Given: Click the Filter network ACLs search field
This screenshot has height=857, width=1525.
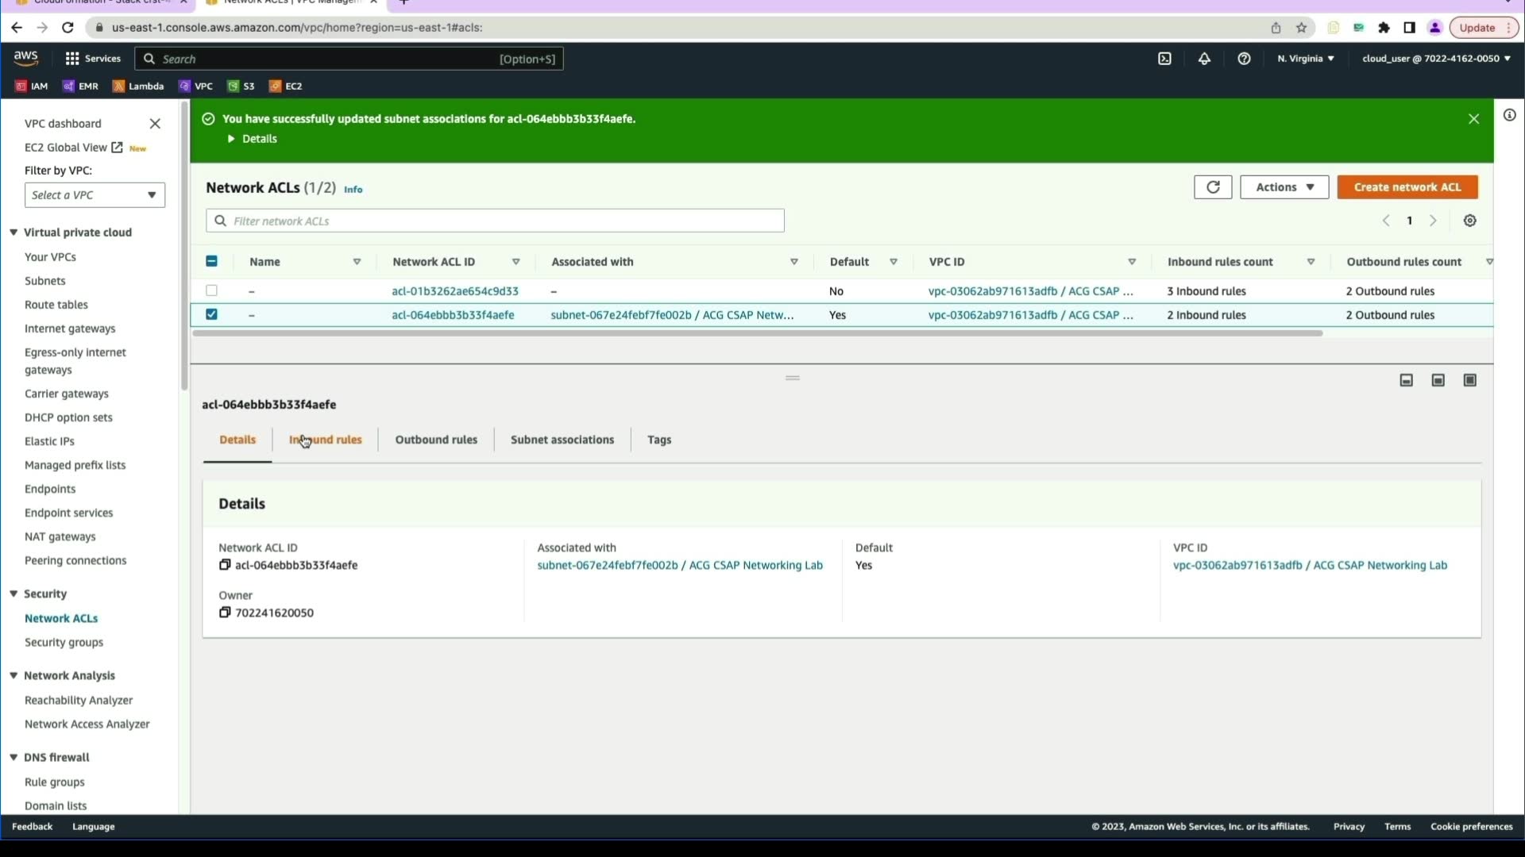Looking at the screenshot, I should tap(495, 221).
